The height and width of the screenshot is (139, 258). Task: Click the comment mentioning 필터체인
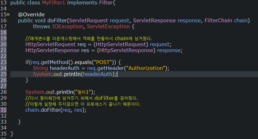[x=82, y=98]
